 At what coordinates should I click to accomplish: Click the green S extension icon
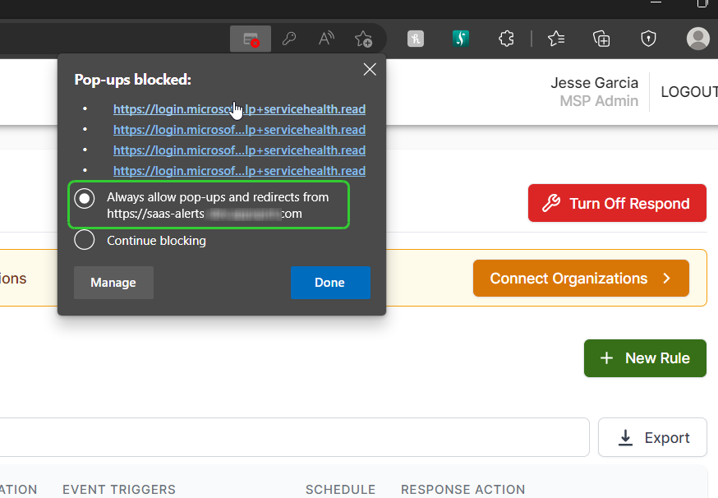click(x=461, y=39)
